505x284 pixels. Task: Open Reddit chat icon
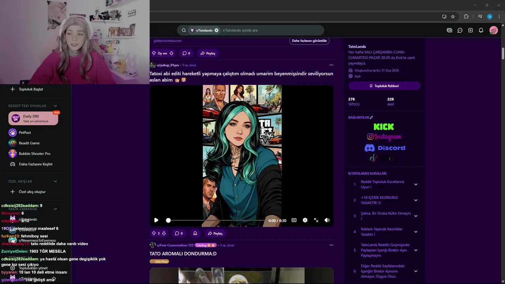460,30
